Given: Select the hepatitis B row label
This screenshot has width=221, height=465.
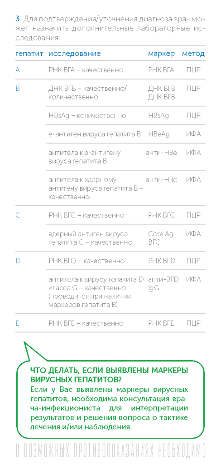Looking at the screenshot, I should click(18, 89).
